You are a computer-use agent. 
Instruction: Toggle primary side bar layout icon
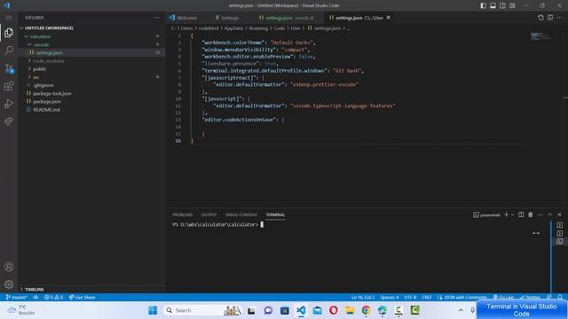(483, 5)
